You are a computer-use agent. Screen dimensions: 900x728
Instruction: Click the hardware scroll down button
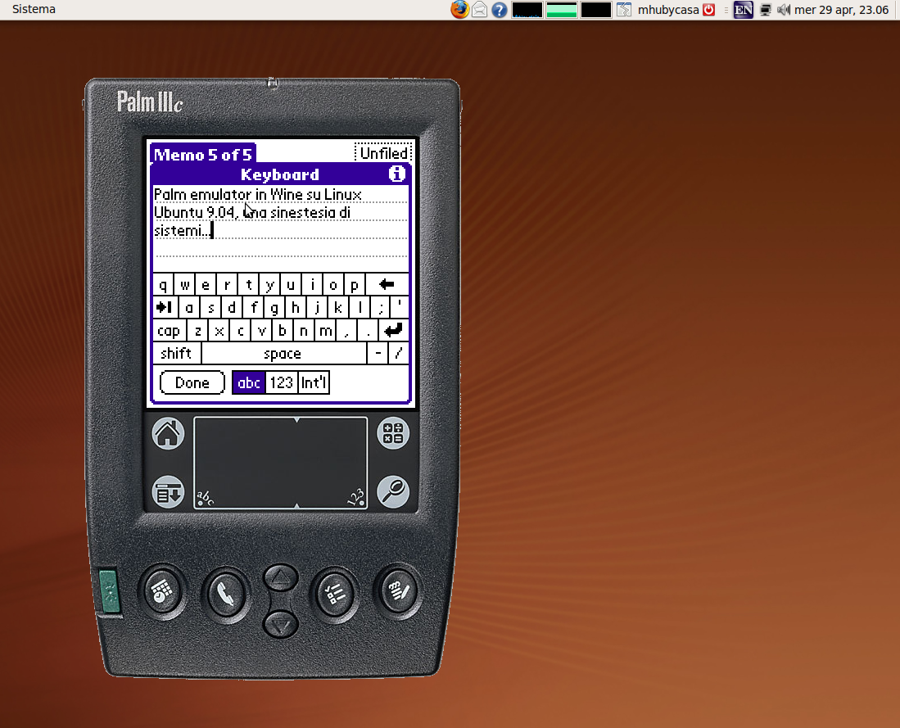280,623
